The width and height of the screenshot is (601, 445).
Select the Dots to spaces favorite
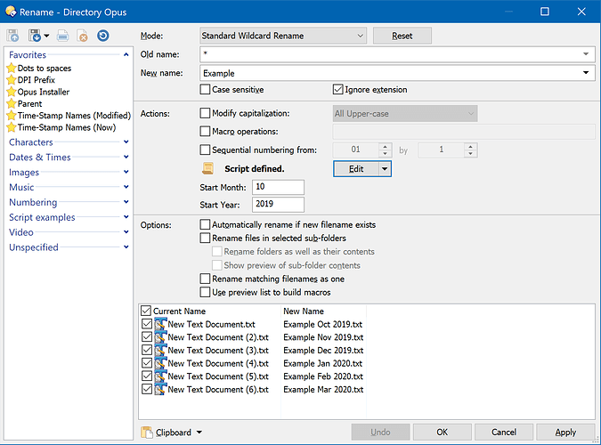click(45, 69)
